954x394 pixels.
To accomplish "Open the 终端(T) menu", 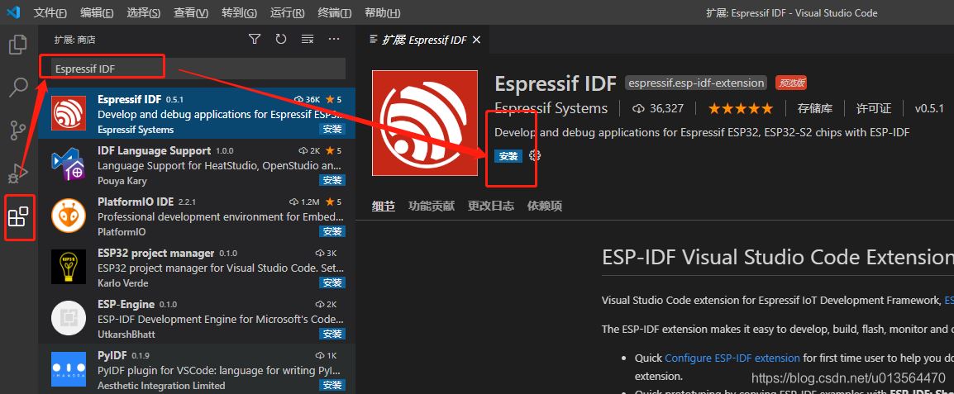I will [335, 12].
